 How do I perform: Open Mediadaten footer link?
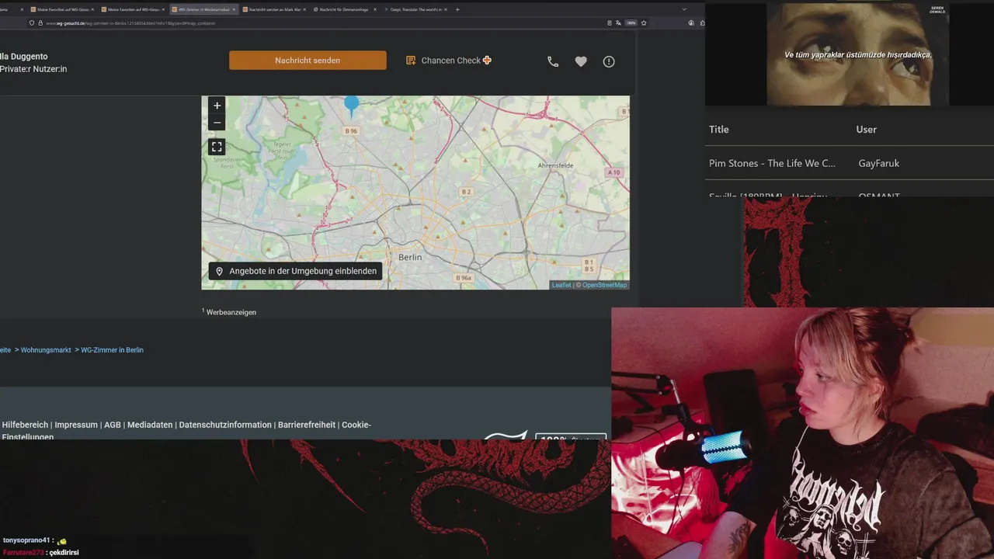(x=150, y=425)
